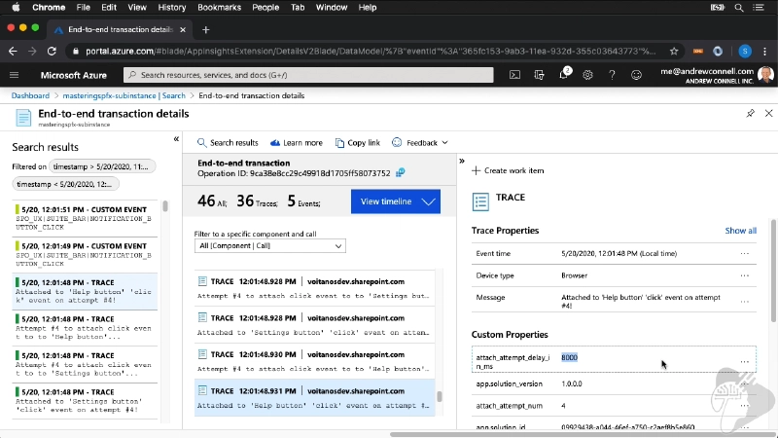Click the attach_attempt_num value 4

tap(563, 406)
